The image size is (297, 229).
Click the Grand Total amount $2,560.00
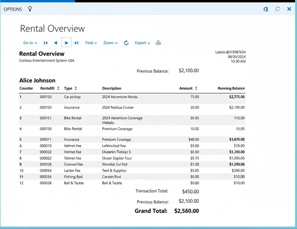coord(187,211)
